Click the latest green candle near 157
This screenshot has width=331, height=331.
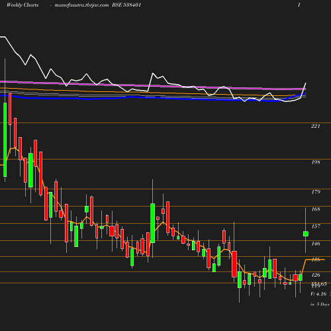pos(306,234)
